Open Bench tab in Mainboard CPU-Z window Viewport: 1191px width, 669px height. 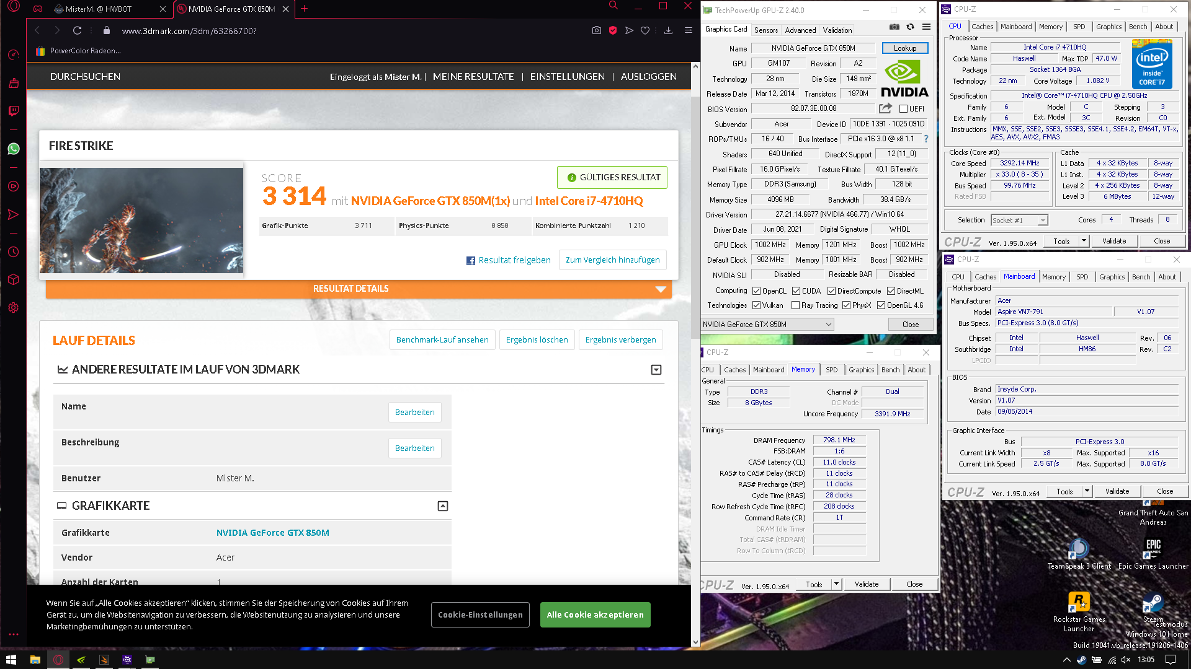[1141, 277]
